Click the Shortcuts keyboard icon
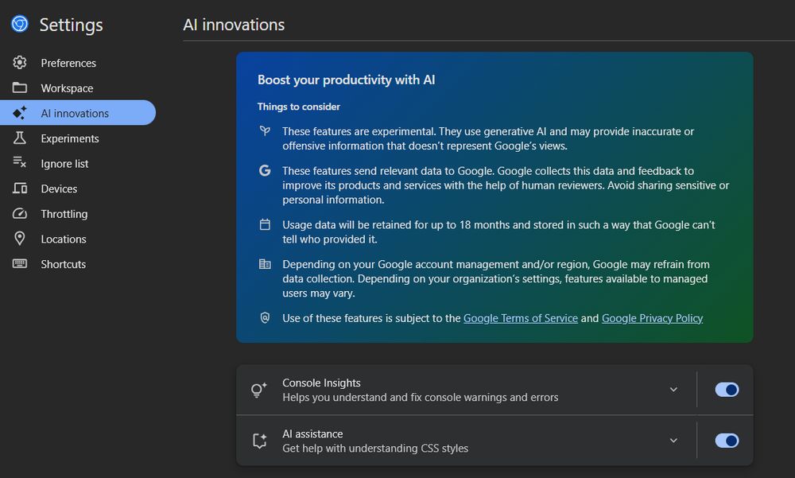795x478 pixels. tap(20, 263)
